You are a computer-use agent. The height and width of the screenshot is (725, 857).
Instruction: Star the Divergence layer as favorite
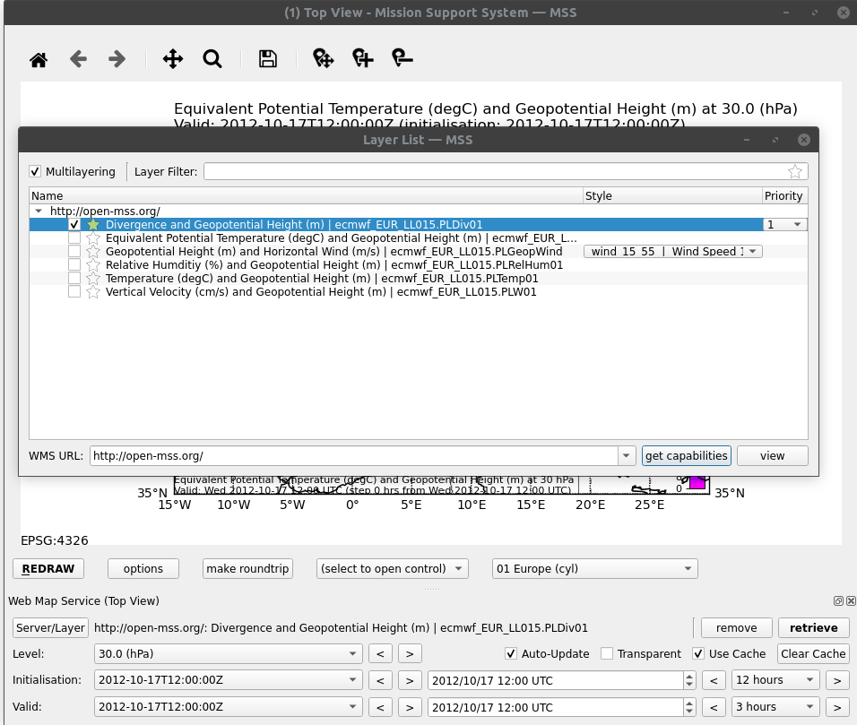click(92, 224)
